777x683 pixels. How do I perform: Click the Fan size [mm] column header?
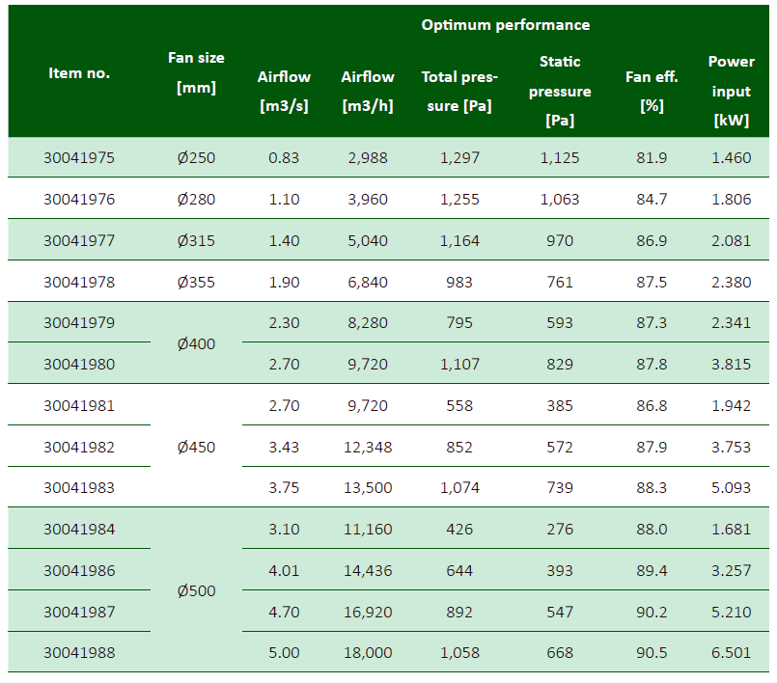pos(196,72)
